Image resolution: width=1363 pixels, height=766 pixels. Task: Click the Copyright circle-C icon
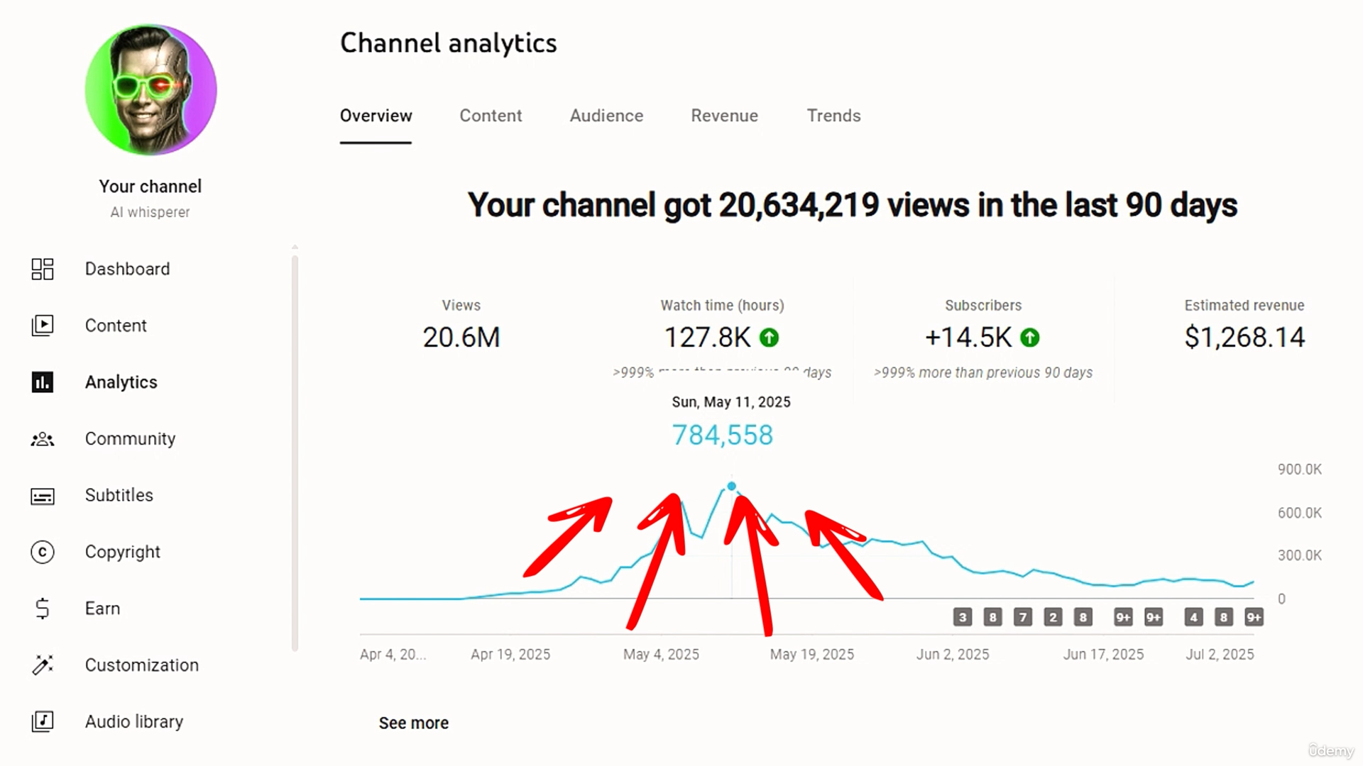(x=43, y=552)
